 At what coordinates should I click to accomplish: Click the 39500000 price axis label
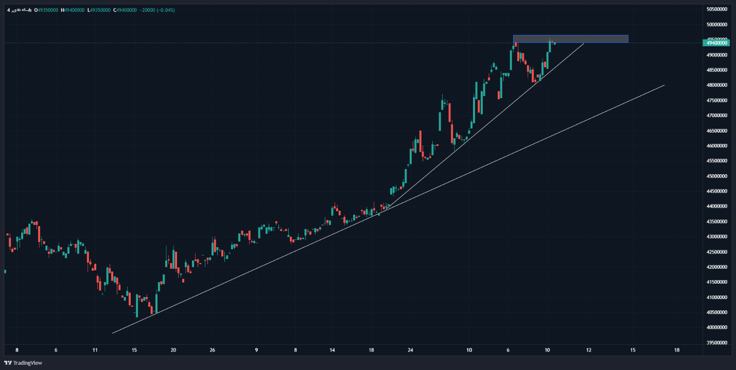coord(716,343)
